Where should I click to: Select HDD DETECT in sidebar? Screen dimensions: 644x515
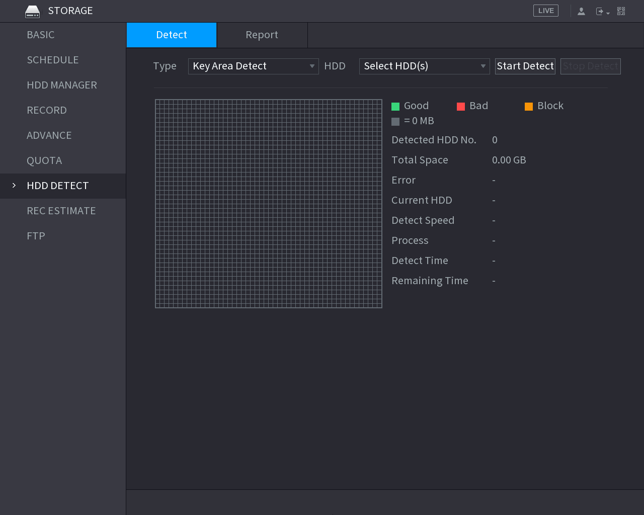pyautogui.click(x=63, y=186)
